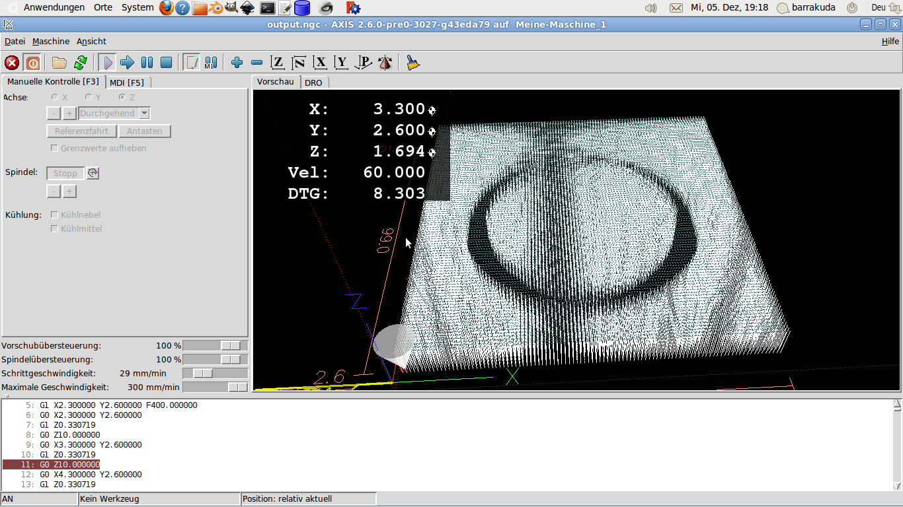This screenshot has width=903, height=507.
Task: Switch to the DRO tab
Action: (x=313, y=83)
